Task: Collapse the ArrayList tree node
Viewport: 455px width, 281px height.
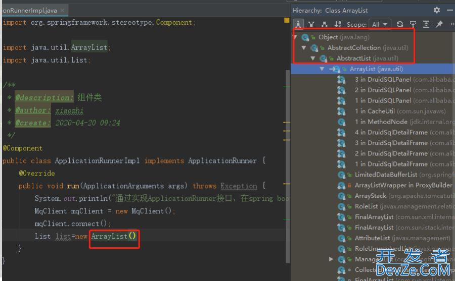Action: [x=322, y=69]
